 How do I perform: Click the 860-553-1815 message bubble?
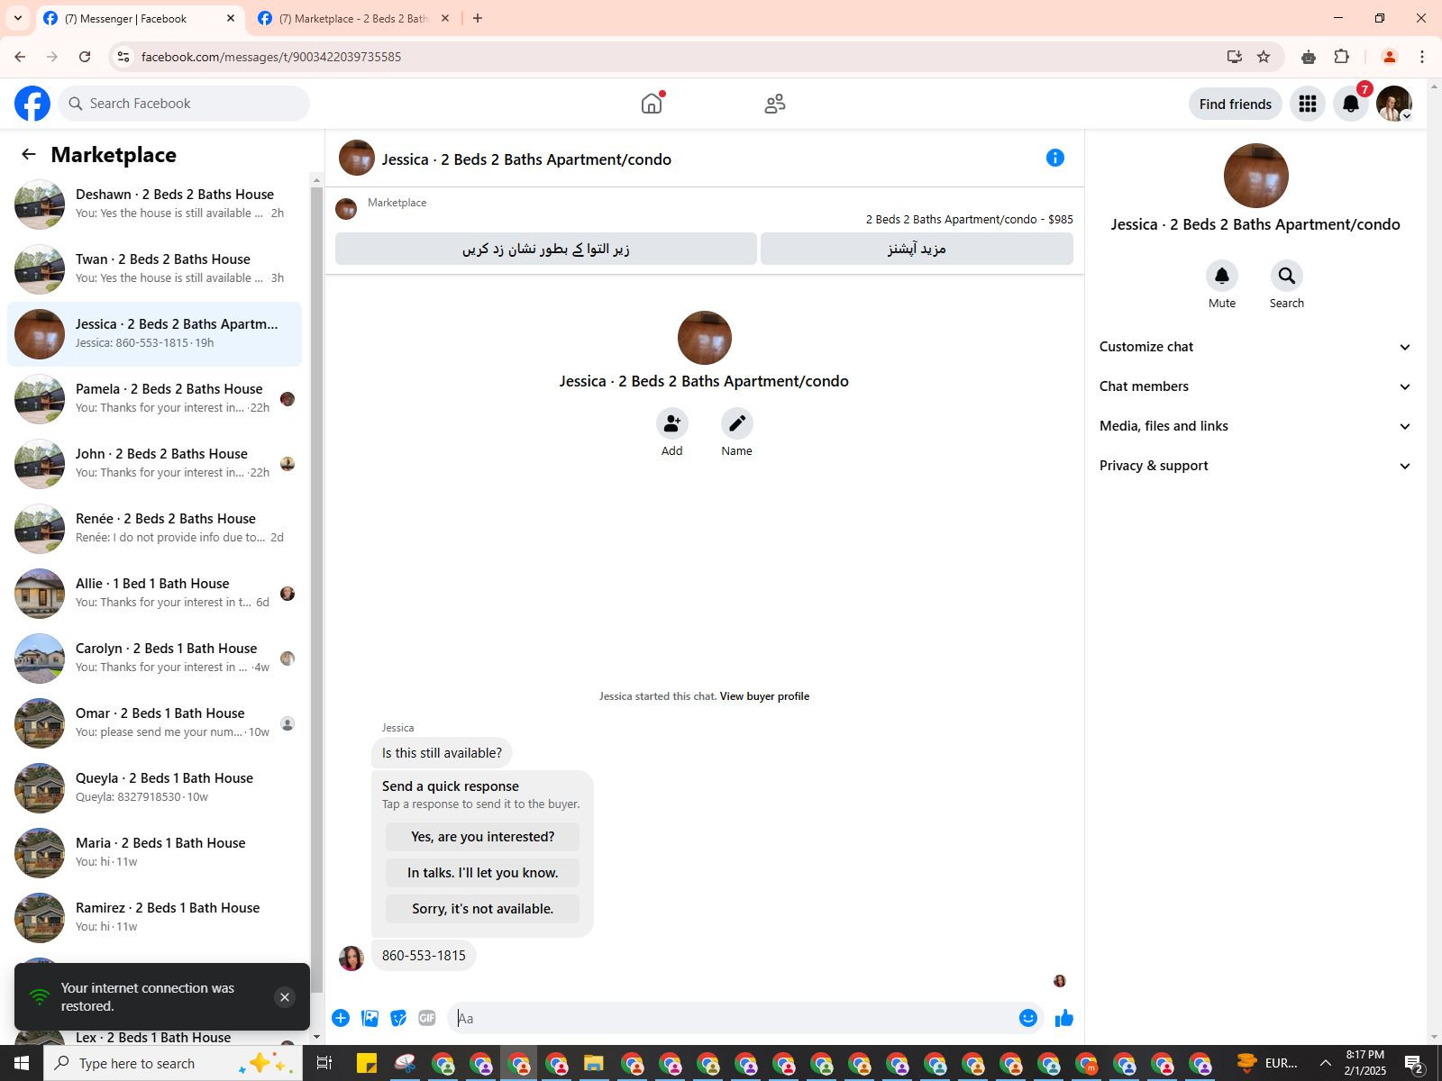424,956
